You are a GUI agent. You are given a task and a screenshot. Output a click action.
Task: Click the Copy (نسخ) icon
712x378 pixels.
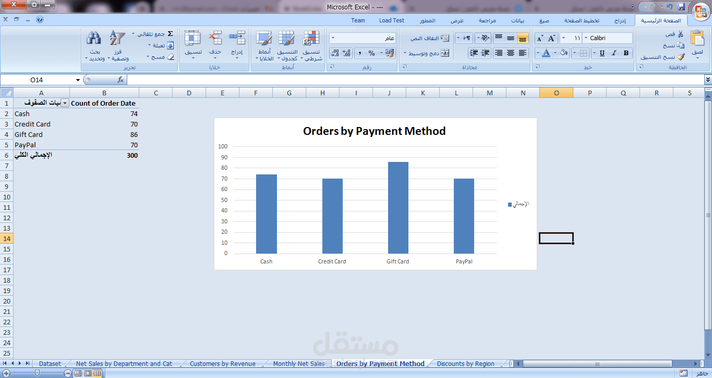(681, 45)
